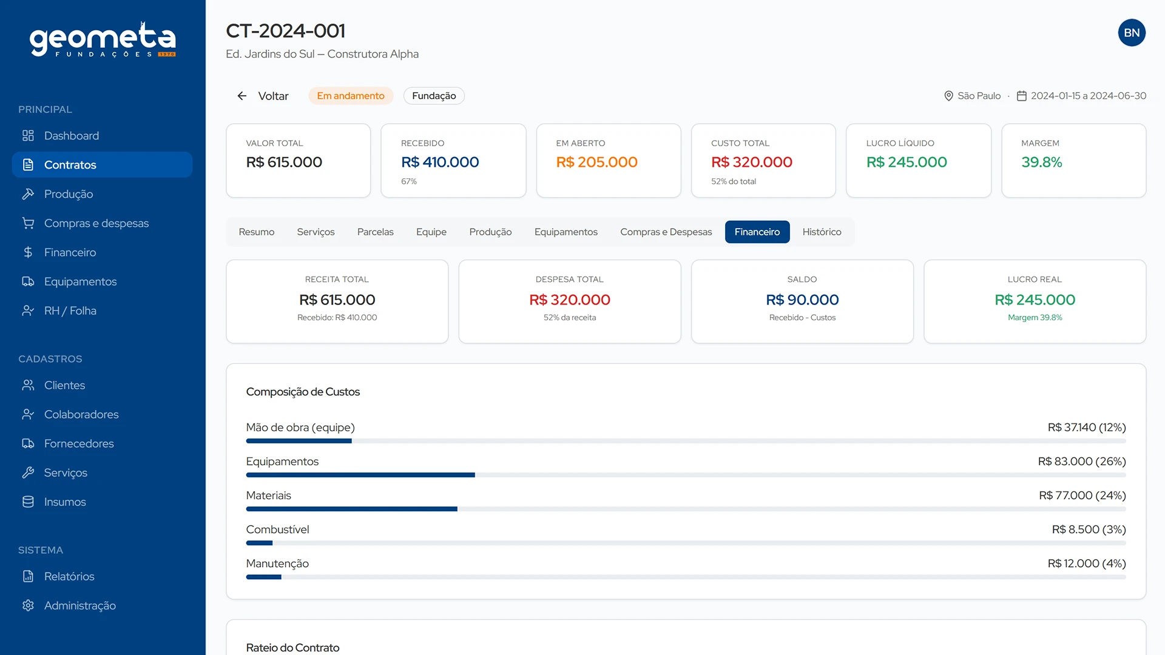Click the gear icon for Administração

click(28, 605)
